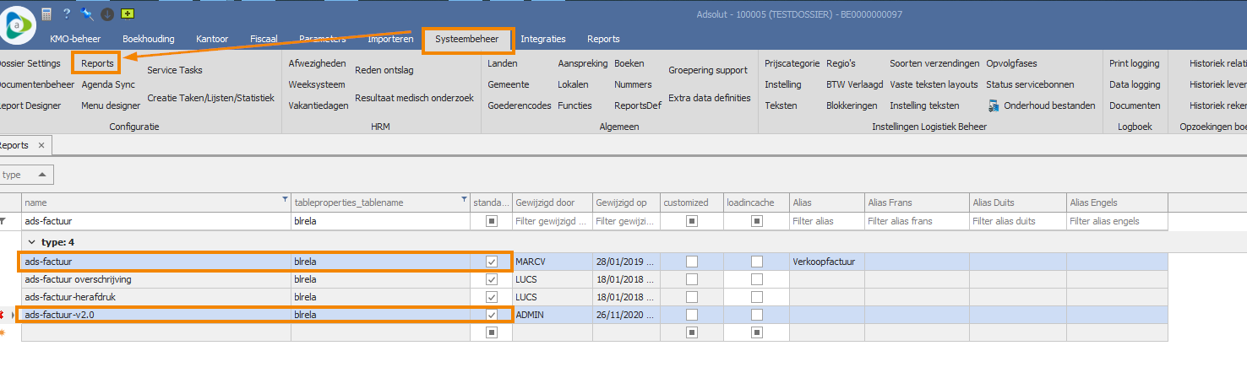The height and width of the screenshot is (378, 1247).
Task: Open BTW Verlaagd
Action: (x=855, y=84)
